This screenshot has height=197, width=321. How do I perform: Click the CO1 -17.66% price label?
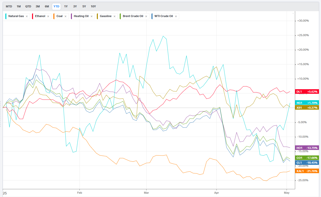point(307,158)
